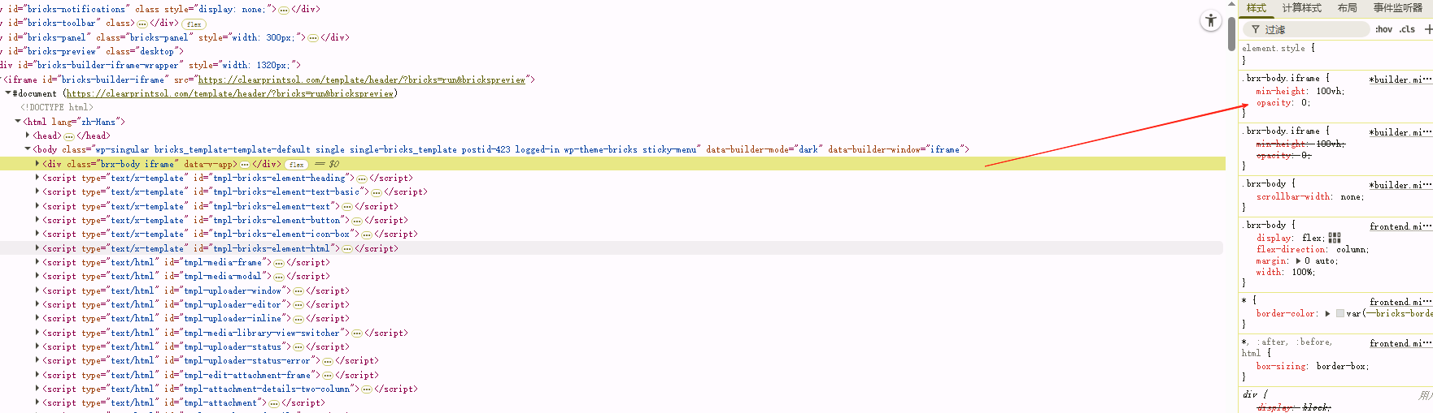Switch to the 样式 tab
The height and width of the screenshot is (413, 1433).
pyautogui.click(x=1257, y=8)
